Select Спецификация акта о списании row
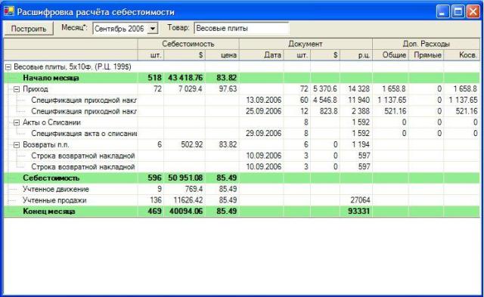 tap(242, 134)
